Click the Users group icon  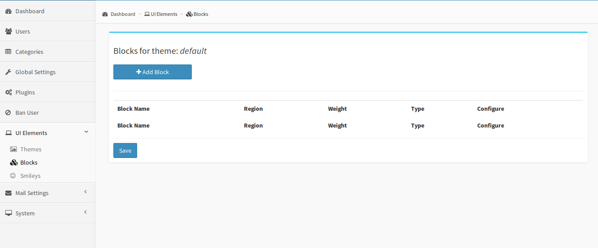[8, 31]
